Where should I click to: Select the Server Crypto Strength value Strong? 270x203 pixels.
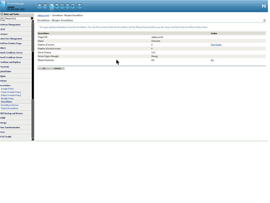point(155,56)
